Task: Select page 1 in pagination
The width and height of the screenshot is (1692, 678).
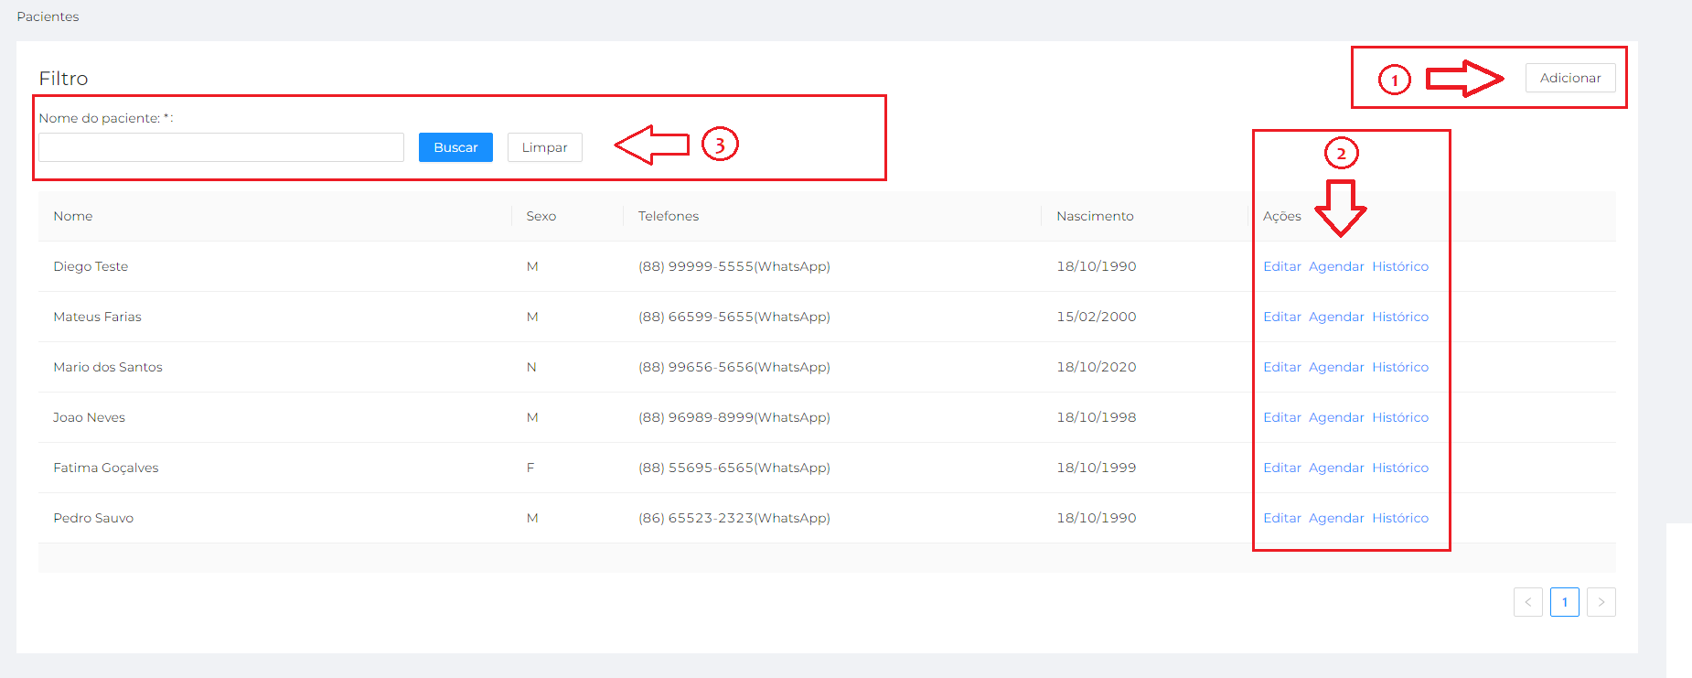Action: (1564, 602)
